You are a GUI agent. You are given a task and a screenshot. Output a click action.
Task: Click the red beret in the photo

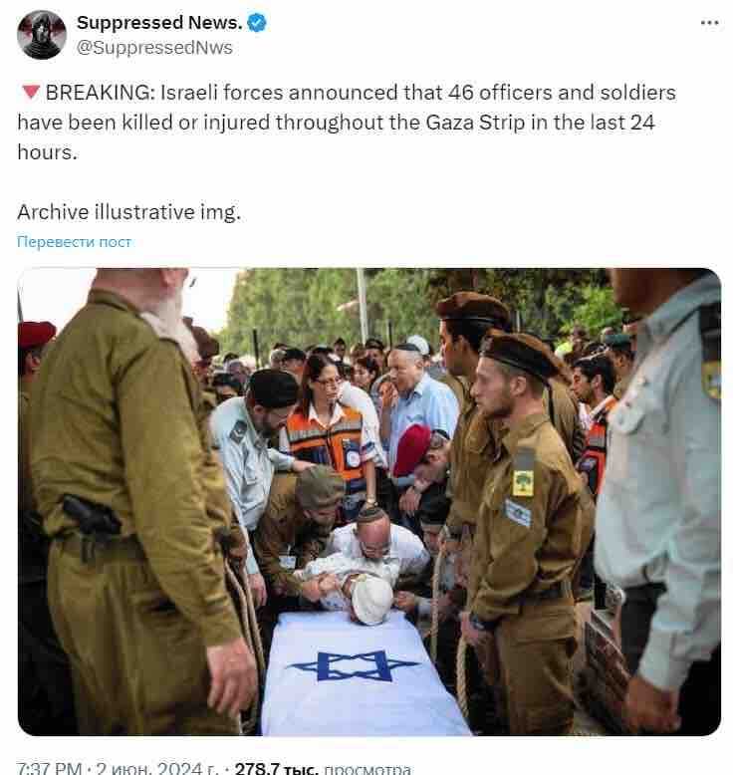click(x=411, y=449)
